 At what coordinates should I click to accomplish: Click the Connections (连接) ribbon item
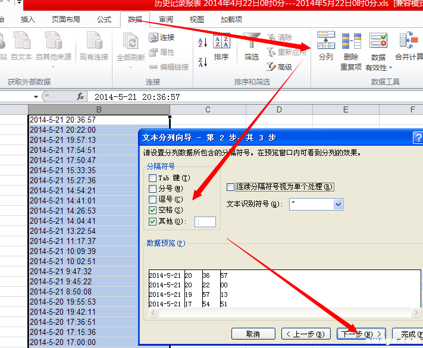coord(162,37)
